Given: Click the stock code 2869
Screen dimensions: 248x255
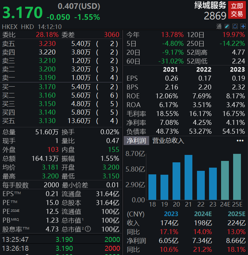Looking at the screenshot, I should coord(215,16).
